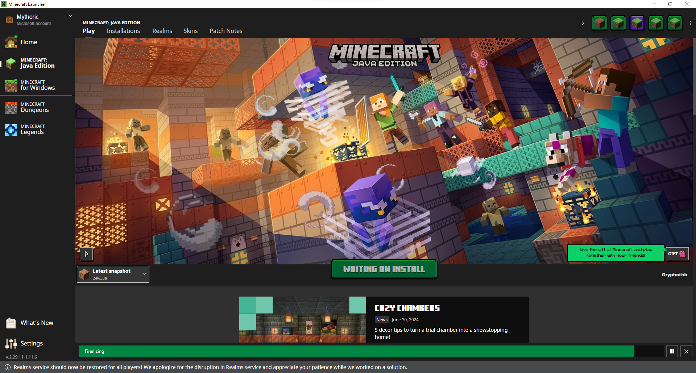Open the Patch Notes tab
This screenshot has height=373, width=696.
point(226,31)
